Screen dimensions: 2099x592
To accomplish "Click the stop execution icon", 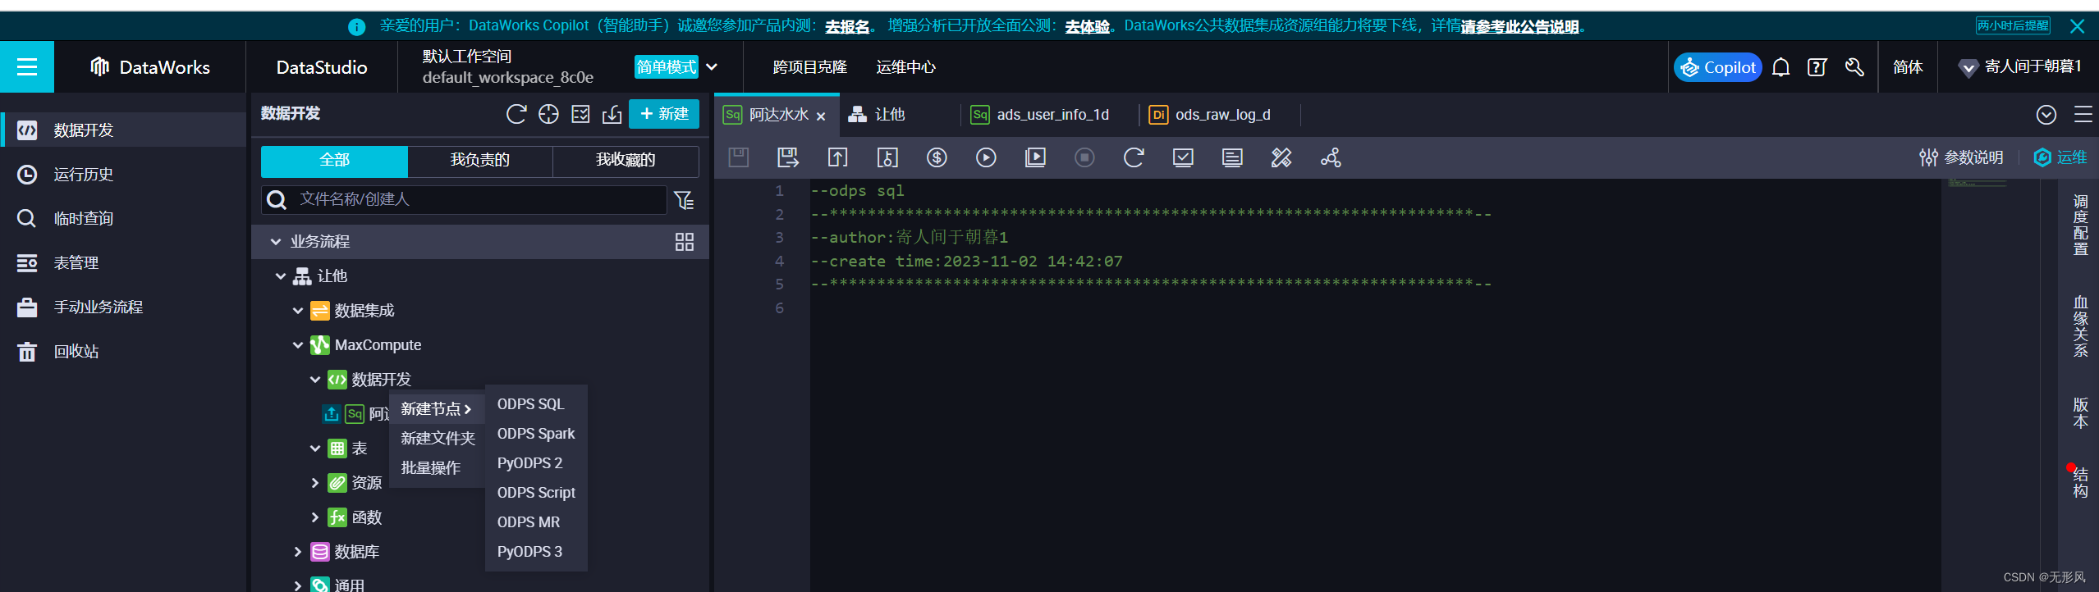I will [x=1084, y=157].
